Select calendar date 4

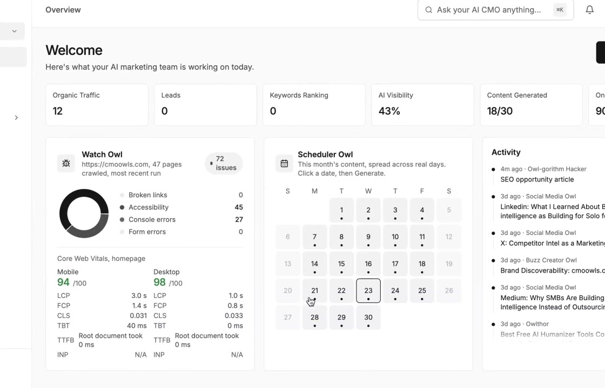(x=422, y=210)
